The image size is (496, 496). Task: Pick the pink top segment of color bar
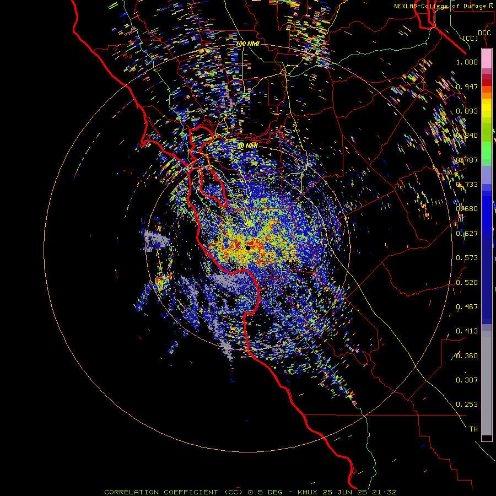click(487, 59)
